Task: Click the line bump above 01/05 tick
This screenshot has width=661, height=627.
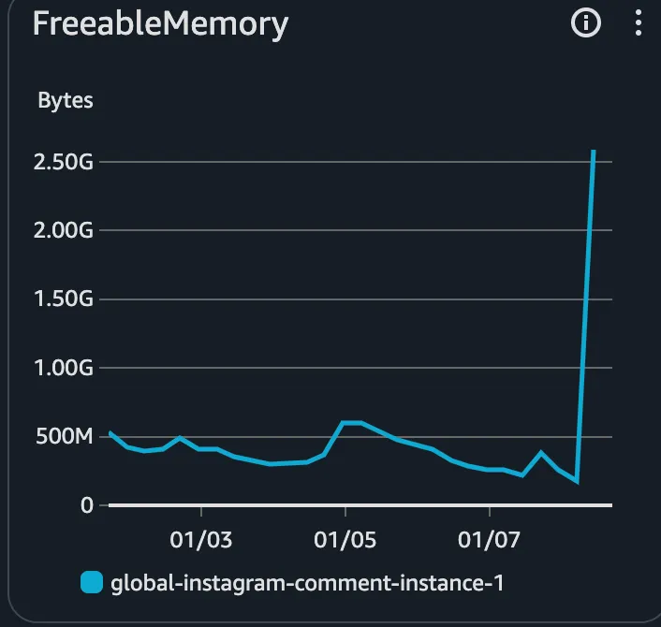Action: click(351, 423)
